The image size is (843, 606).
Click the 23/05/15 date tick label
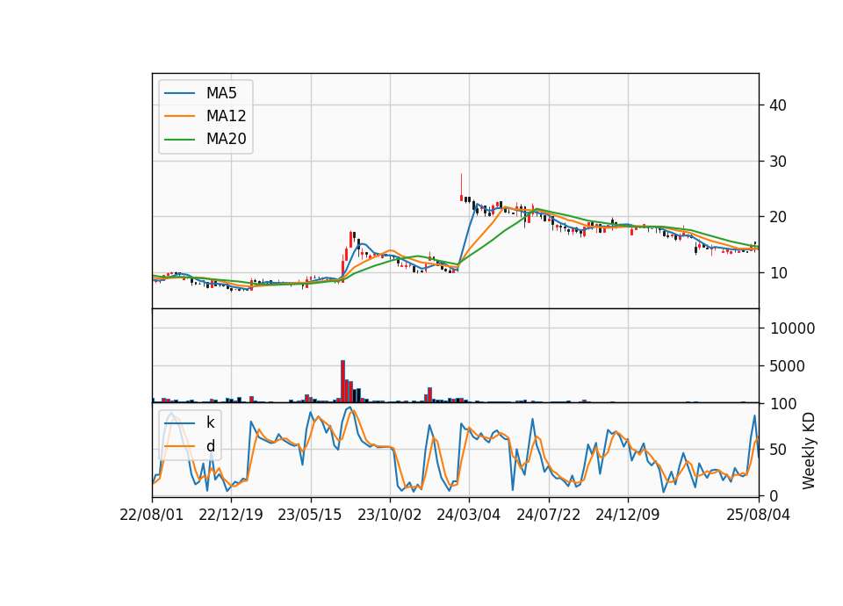click(x=310, y=515)
